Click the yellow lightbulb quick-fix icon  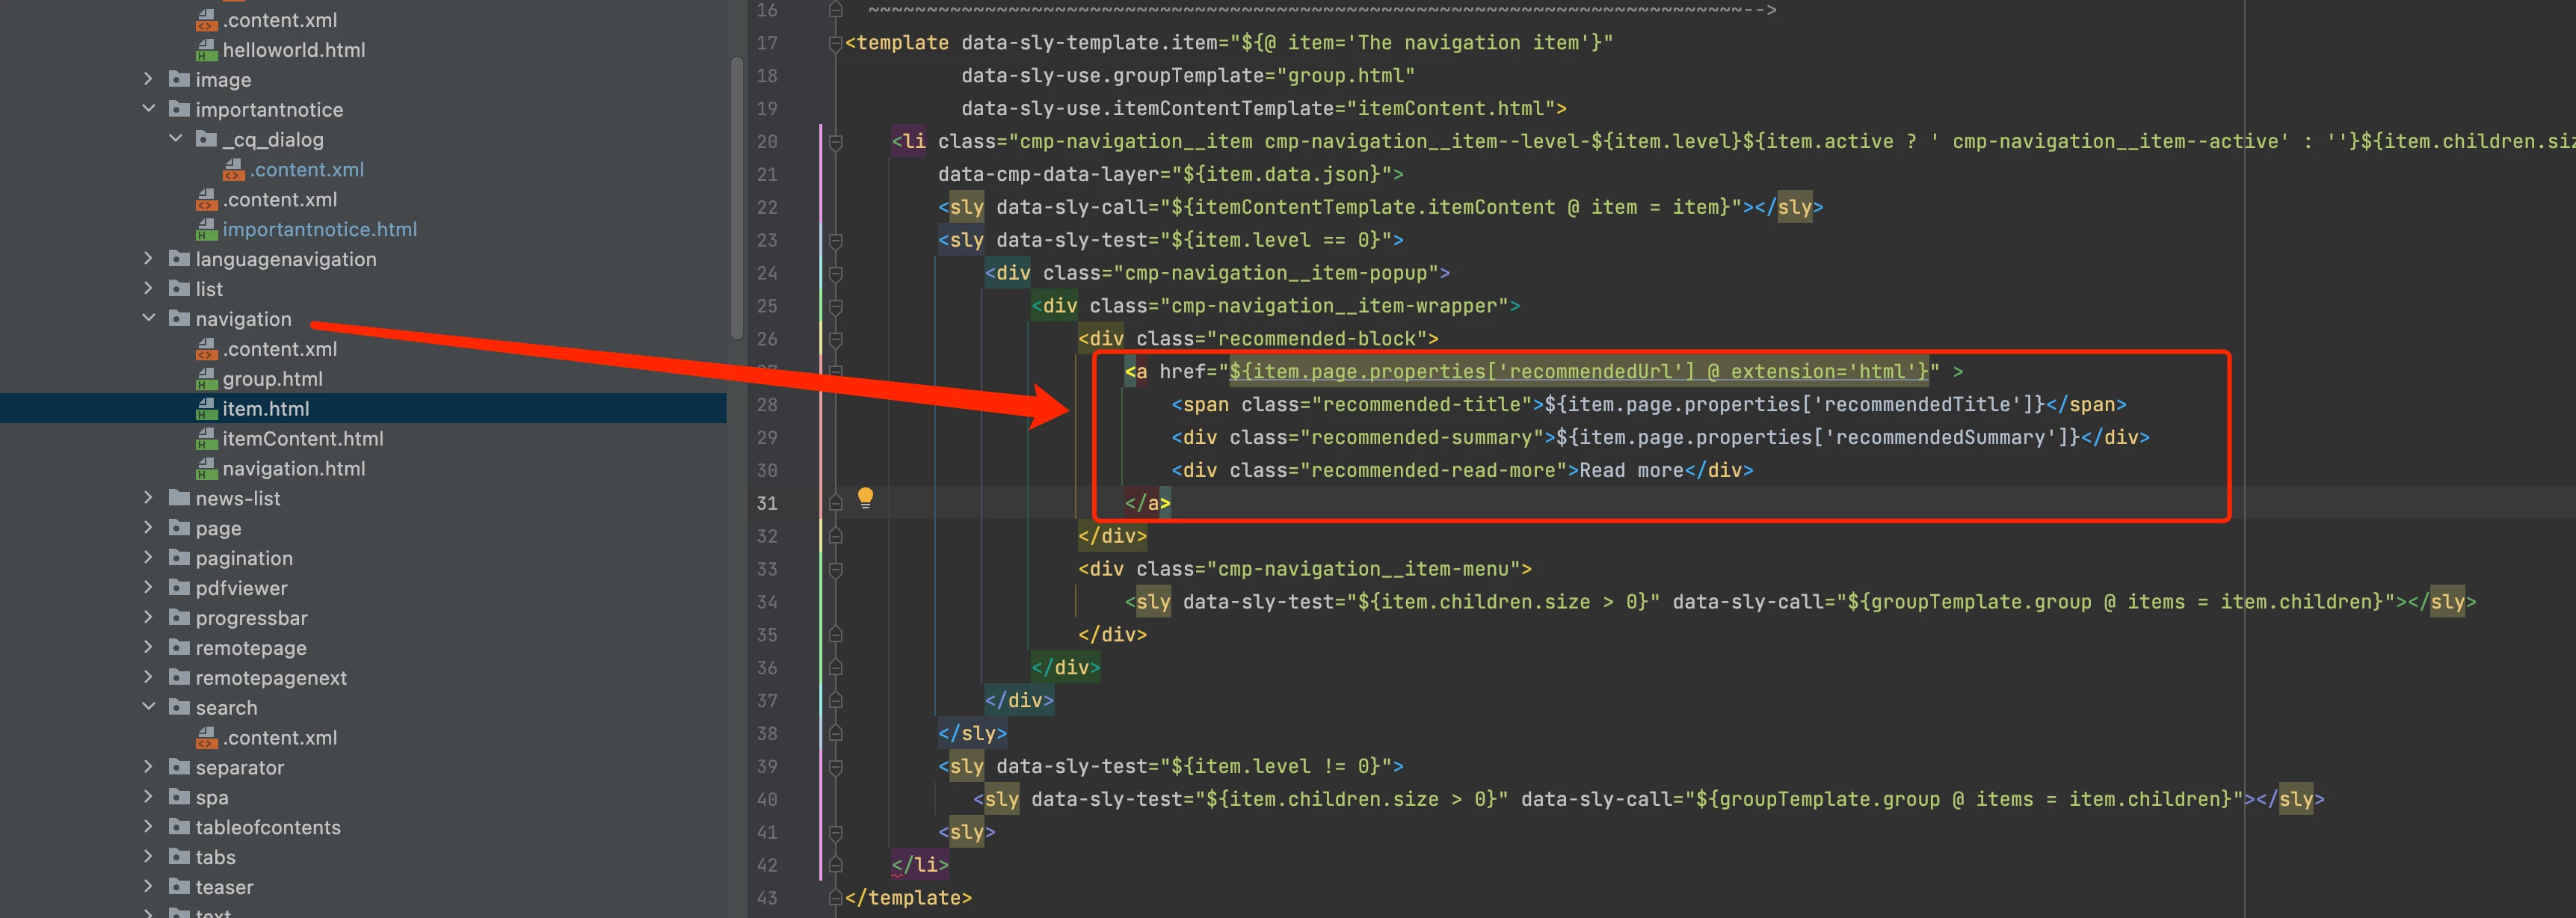click(865, 497)
